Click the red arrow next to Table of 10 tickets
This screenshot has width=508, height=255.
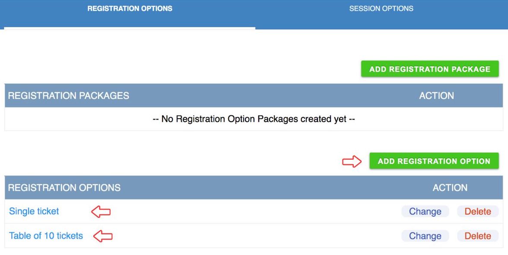click(103, 236)
